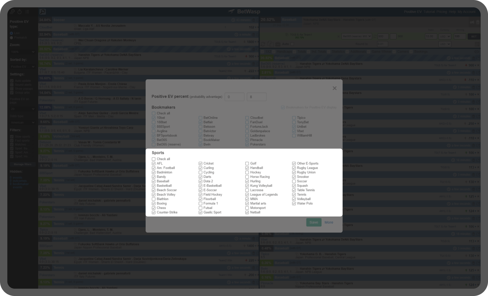Click the green Save button

tap(314, 222)
